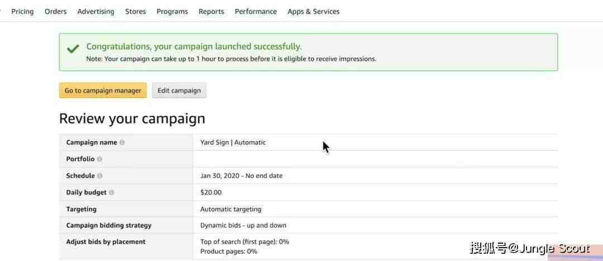Open the Performance menu
603x261 pixels.
coord(256,12)
